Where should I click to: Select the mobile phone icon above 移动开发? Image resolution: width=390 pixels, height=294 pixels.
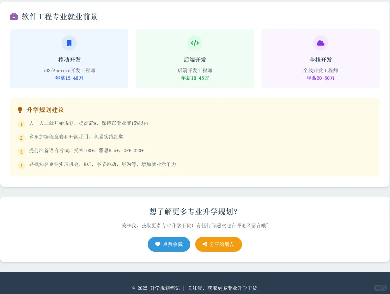(69, 43)
